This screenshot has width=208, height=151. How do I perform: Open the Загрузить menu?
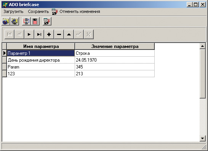(x=13, y=12)
